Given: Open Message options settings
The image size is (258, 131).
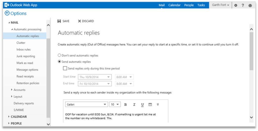Looking at the screenshot, I should coord(27,70).
